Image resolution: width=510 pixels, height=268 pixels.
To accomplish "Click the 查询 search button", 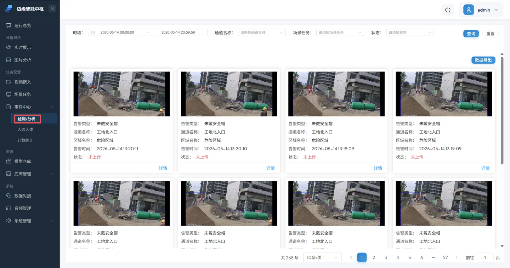I will click(471, 34).
